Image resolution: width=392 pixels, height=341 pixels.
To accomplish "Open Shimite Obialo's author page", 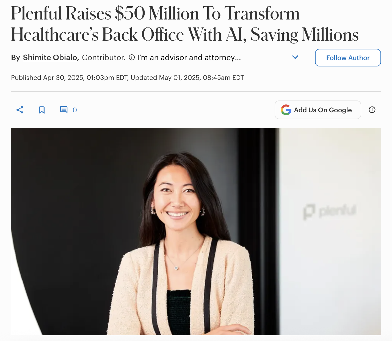I will coord(50,57).
